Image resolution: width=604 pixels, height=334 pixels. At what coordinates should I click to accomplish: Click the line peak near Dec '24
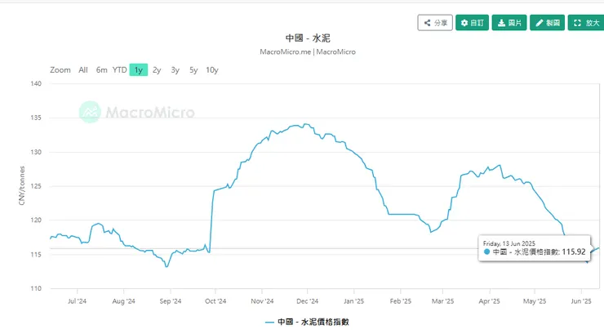304,125
